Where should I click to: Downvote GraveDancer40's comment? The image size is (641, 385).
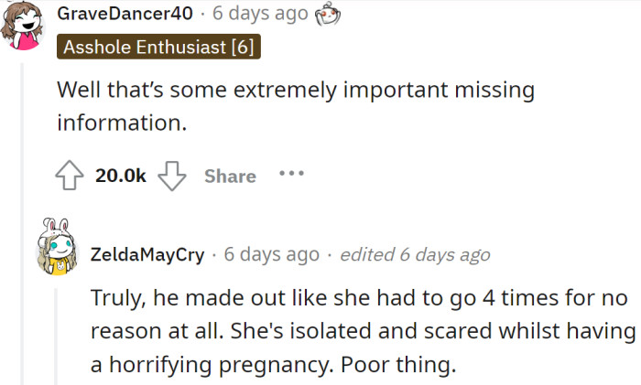[x=172, y=176]
